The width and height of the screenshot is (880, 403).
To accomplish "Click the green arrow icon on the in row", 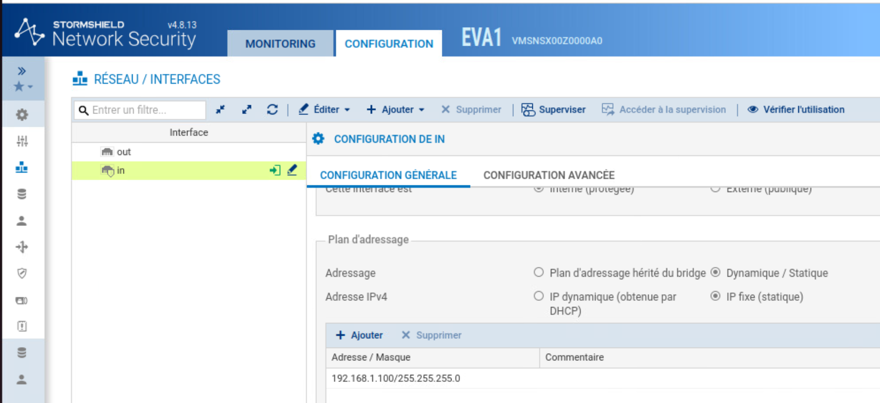I will (x=275, y=170).
